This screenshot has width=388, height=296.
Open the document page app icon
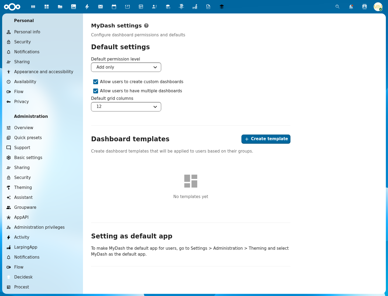coord(208,7)
